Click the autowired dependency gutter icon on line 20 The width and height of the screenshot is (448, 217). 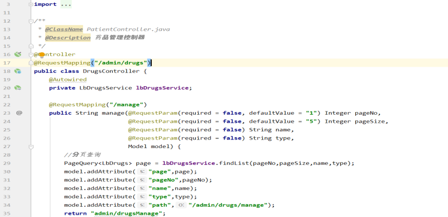pyautogui.click(x=18, y=88)
